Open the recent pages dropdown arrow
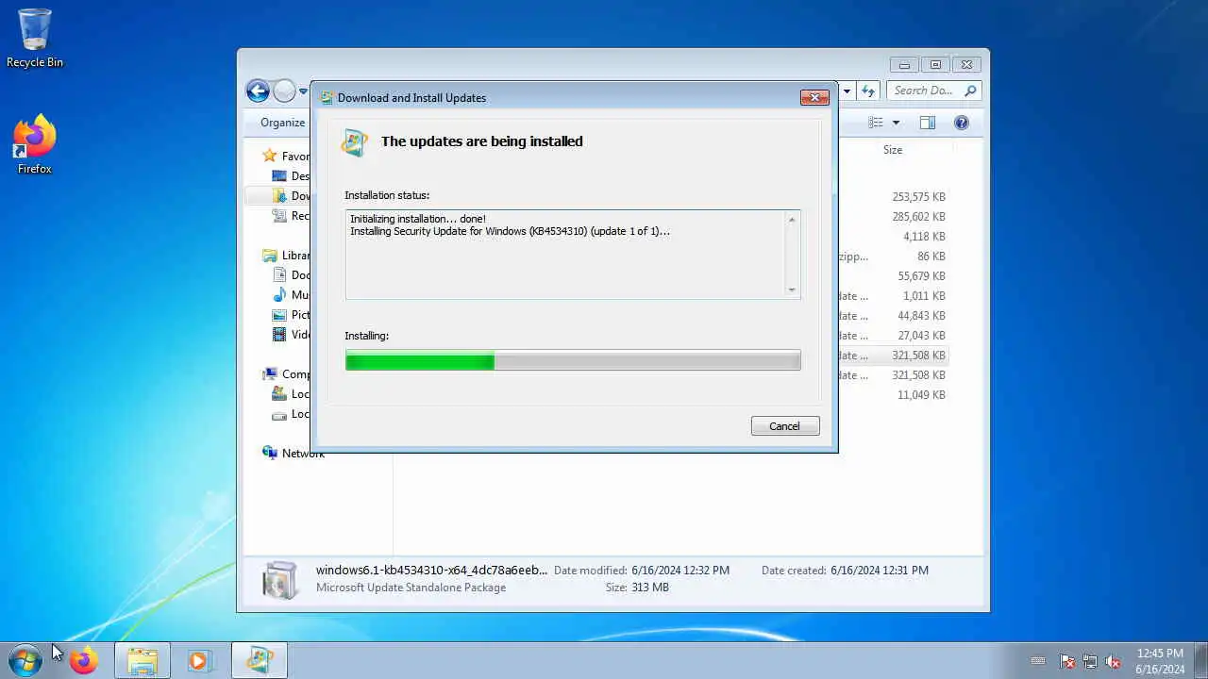 [303, 91]
